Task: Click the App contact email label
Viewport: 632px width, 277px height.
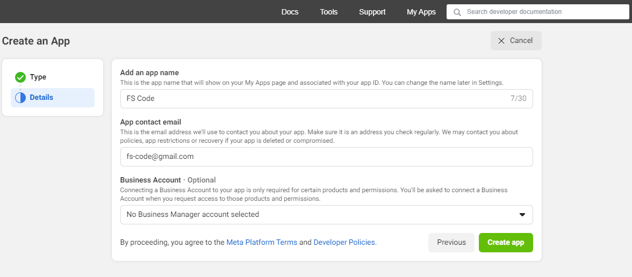Action: (150, 122)
